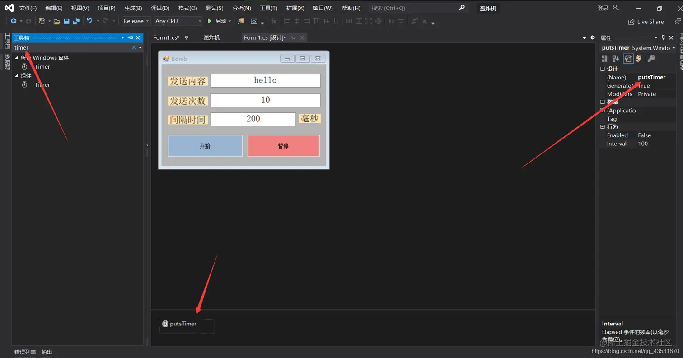Pin the Properties panel
The width and height of the screenshot is (683, 358).
pos(663,37)
